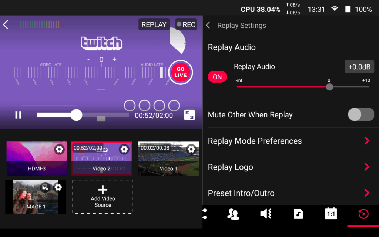Click the Replay Audio volume slider handle
This screenshot has height=237, width=379.
tap(329, 87)
